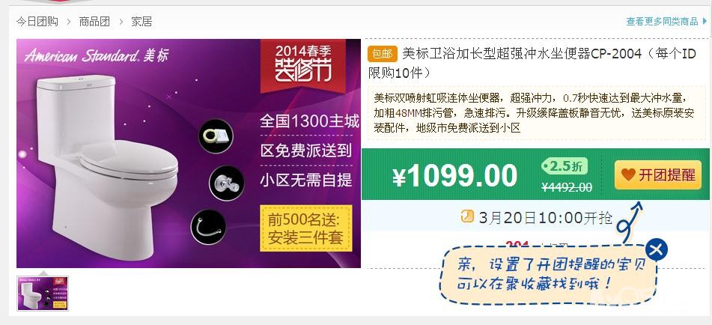Click the hose accessory icon

208,227
